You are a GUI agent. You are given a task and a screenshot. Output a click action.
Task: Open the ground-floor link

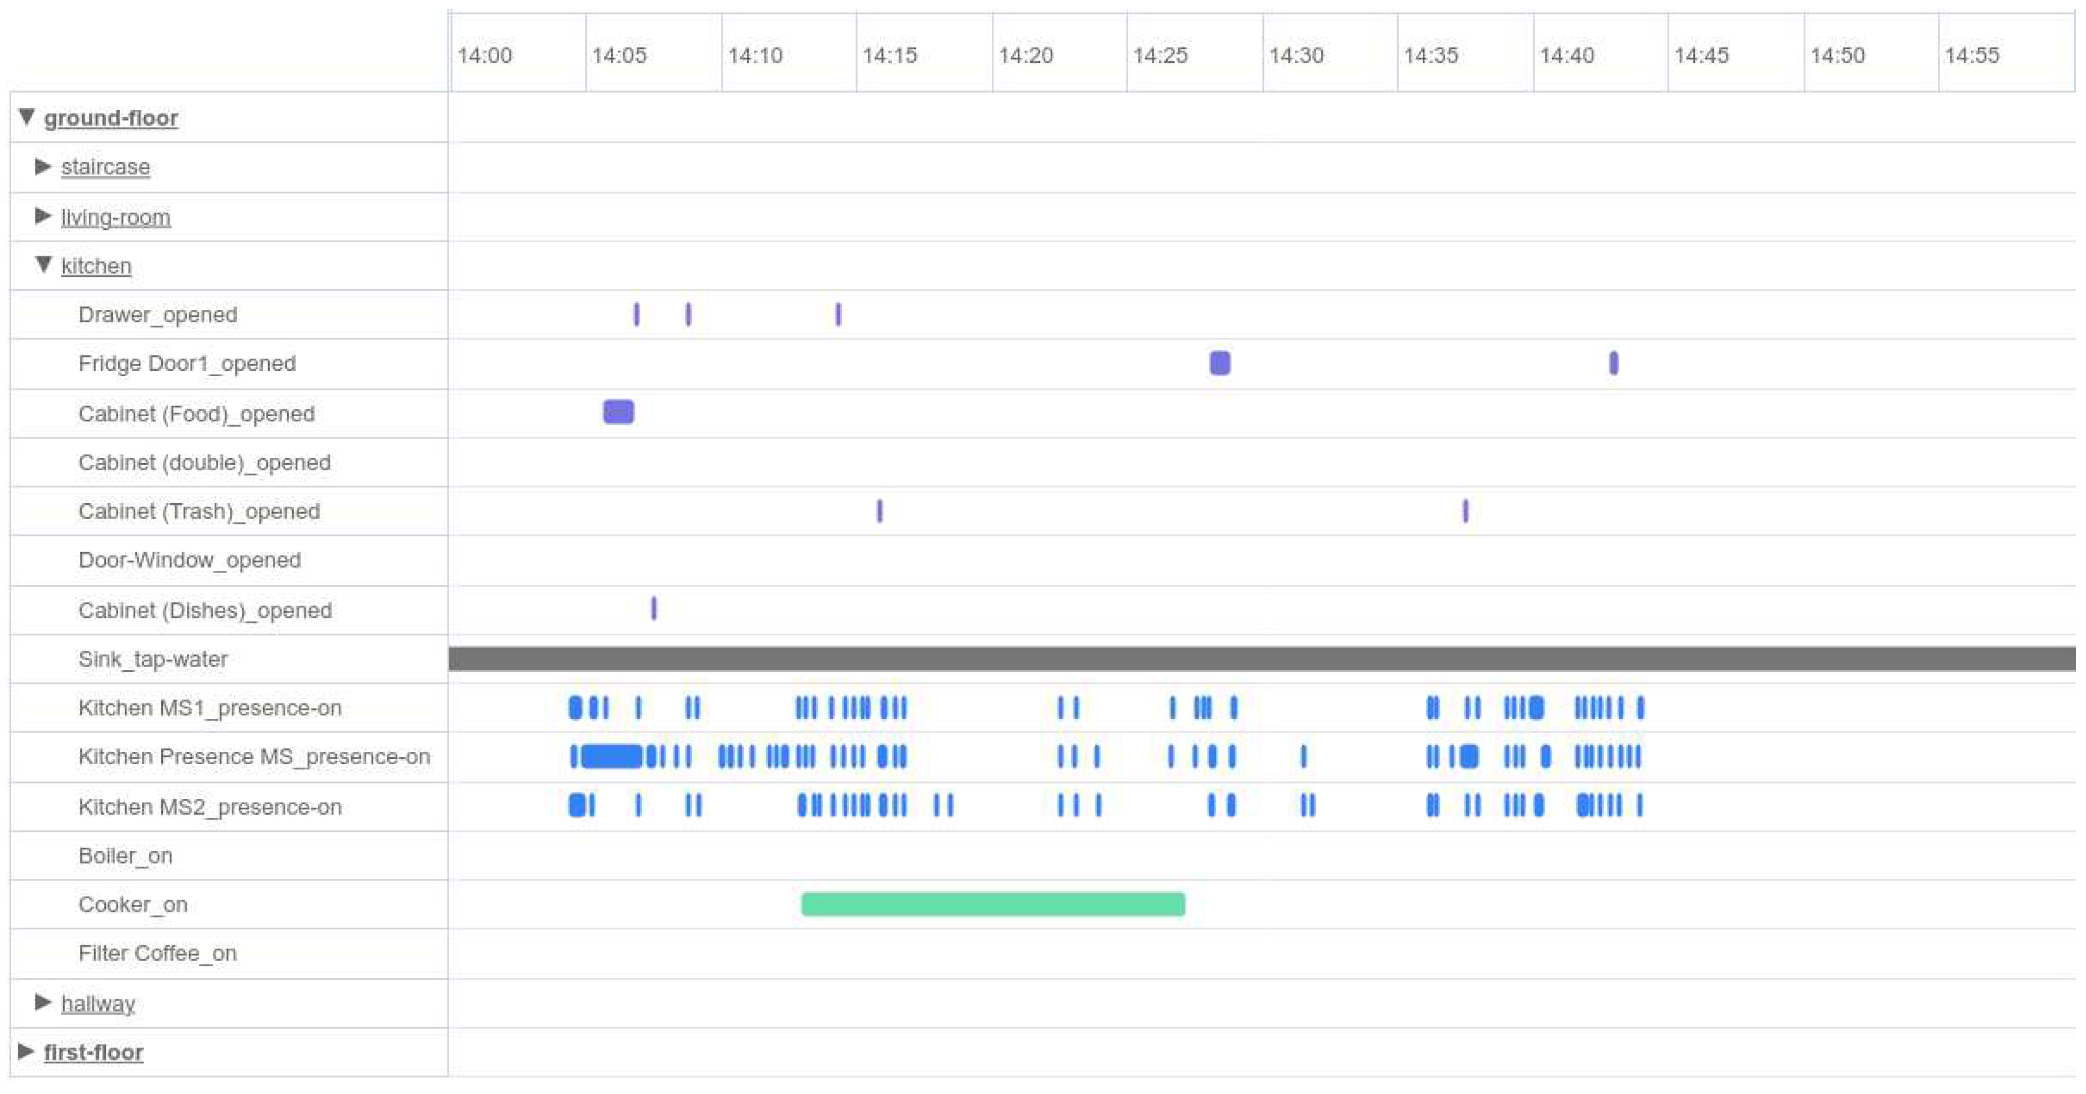point(112,118)
